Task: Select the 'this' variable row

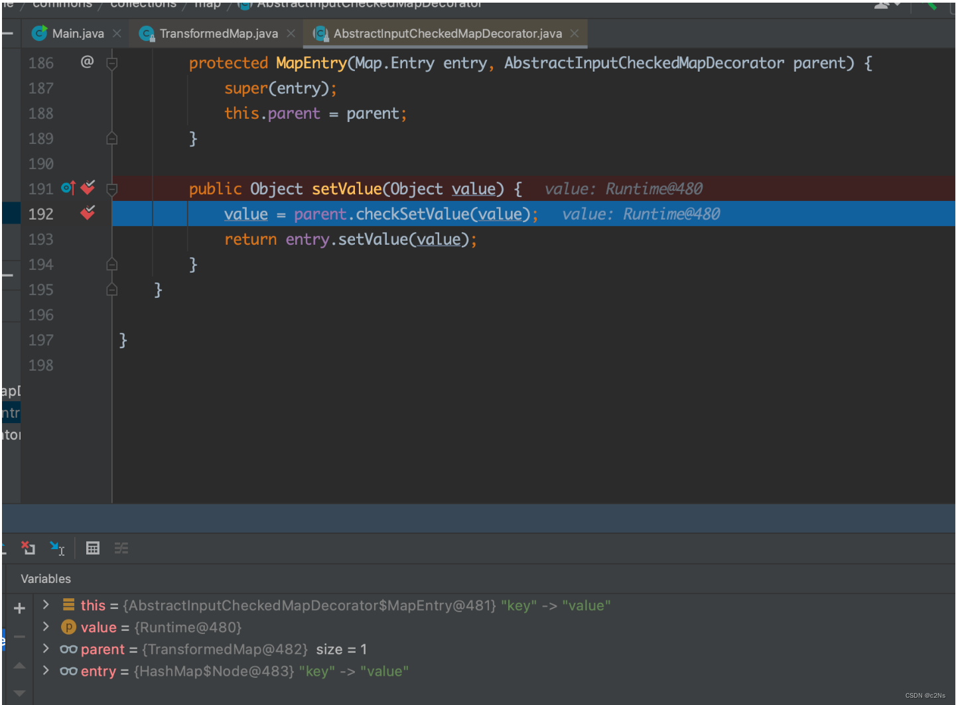Action: (x=494, y=605)
